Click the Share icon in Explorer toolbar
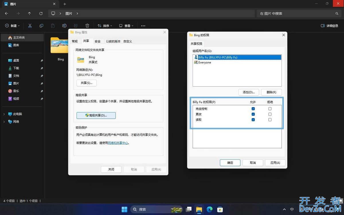 coord(76,26)
